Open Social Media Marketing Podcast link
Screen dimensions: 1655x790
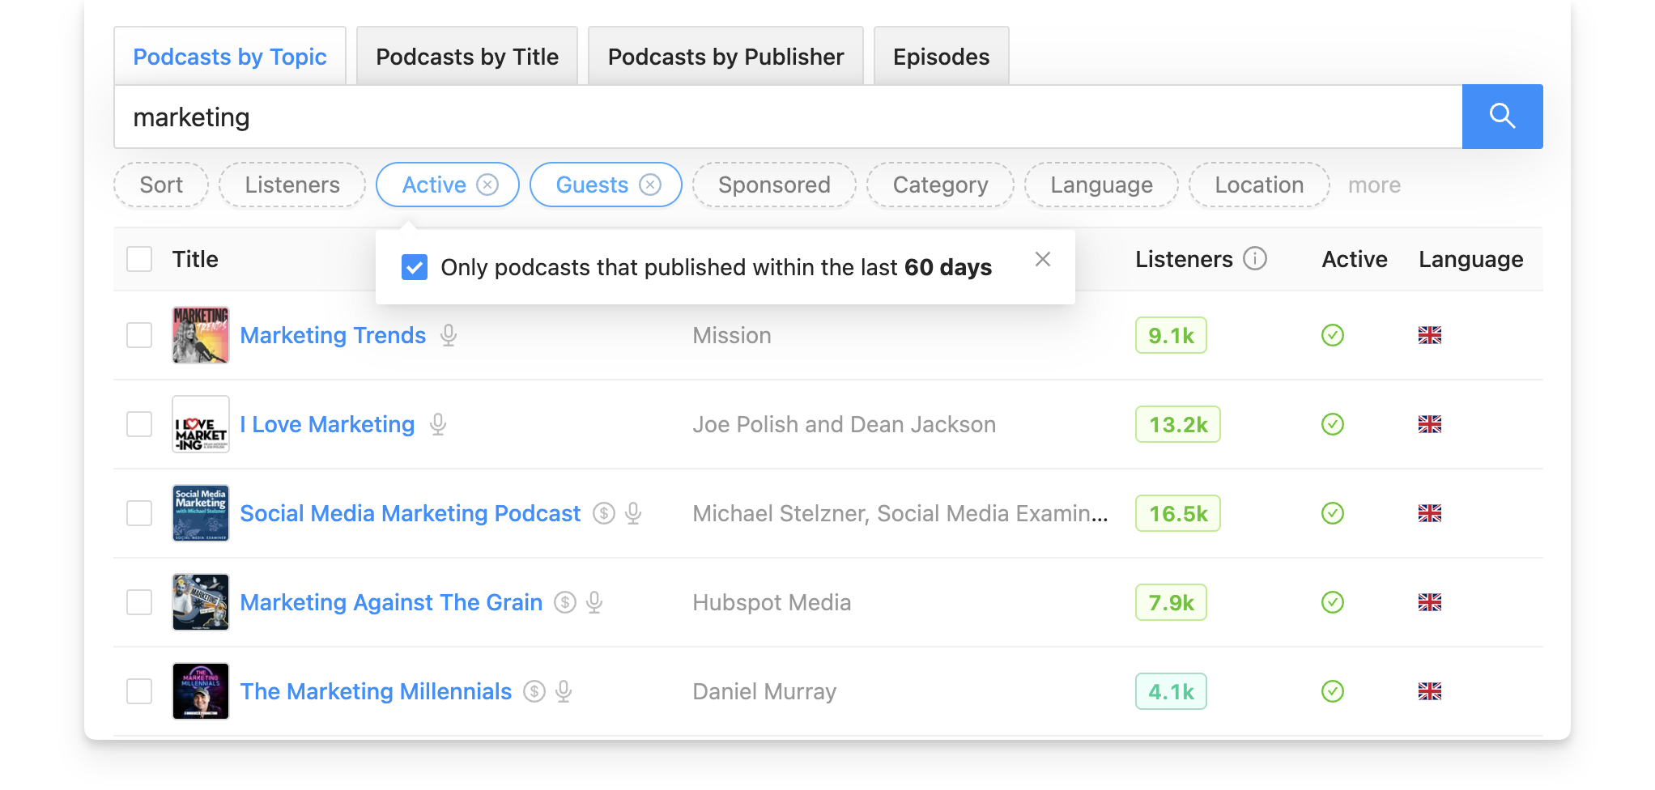(x=411, y=513)
